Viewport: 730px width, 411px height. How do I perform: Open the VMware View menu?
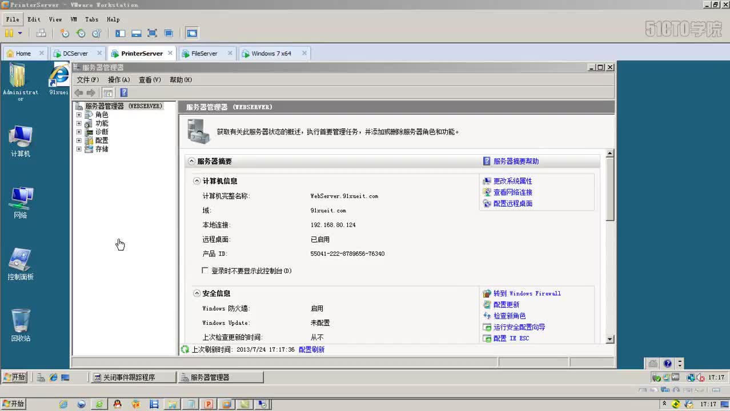click(x=55, y=19)
